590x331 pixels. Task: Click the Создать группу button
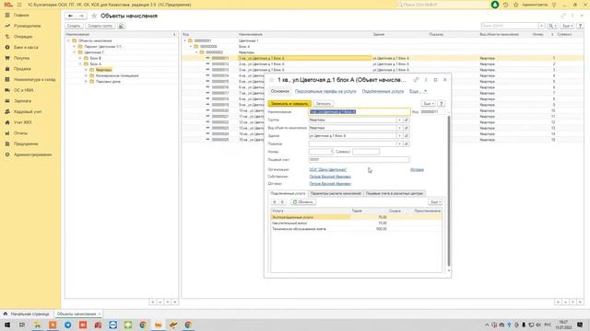coord(100,26)
